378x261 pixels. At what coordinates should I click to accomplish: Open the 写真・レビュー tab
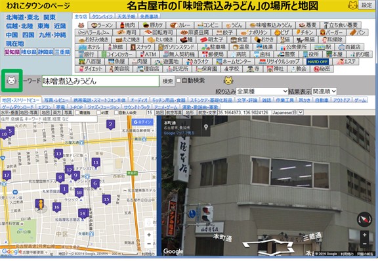(56, 100)
